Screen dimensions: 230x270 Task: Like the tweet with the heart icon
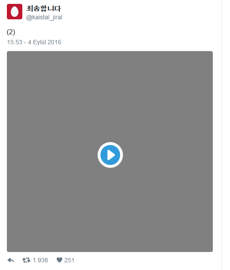(x=59, y=260)
